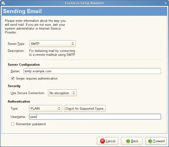
Task: Open the Authentication Type PLAIN dropdown
Action: (45, 108)
